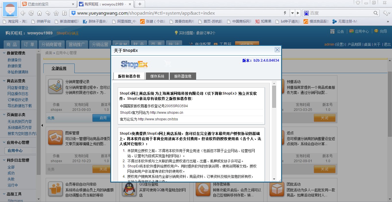
Task: Select the 全部应用 tab
Action: point(59,68)
